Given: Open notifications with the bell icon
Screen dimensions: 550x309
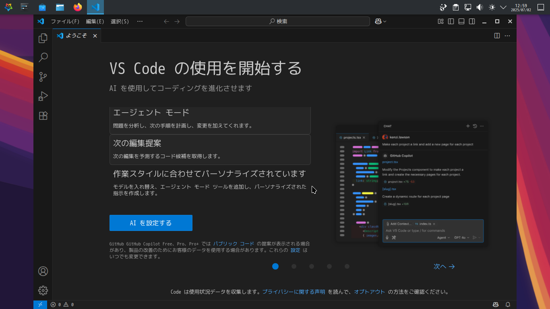Looking at the screenshot, I should click(x=508, y=305).
